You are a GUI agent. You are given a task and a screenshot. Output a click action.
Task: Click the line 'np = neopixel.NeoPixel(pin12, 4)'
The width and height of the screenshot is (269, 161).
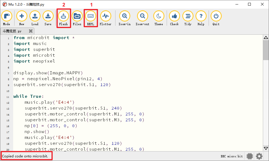[x=58, y=79]
